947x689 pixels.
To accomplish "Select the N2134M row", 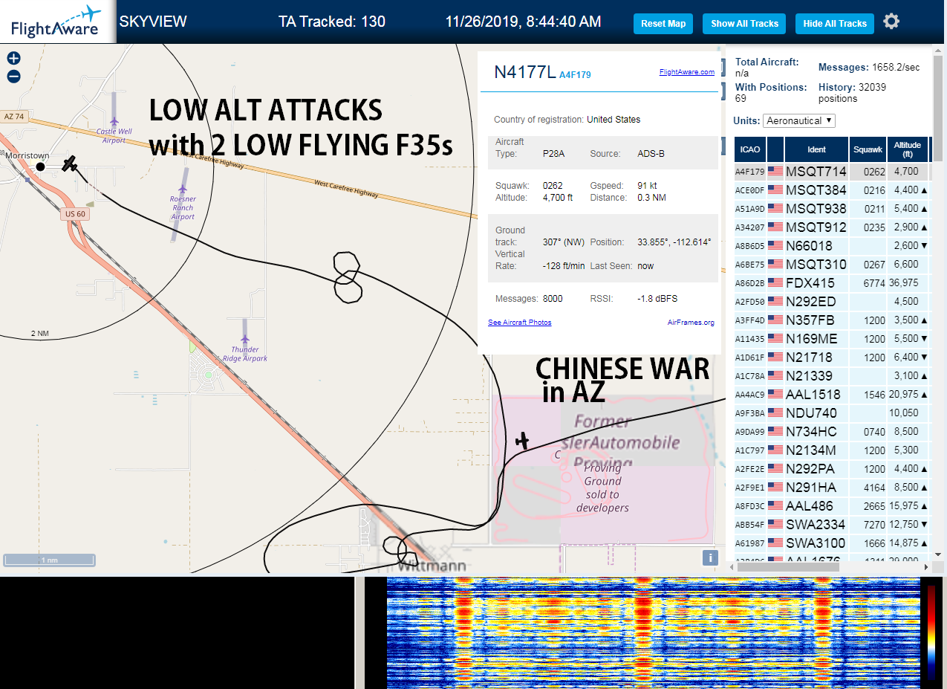I will click(832, 450).
